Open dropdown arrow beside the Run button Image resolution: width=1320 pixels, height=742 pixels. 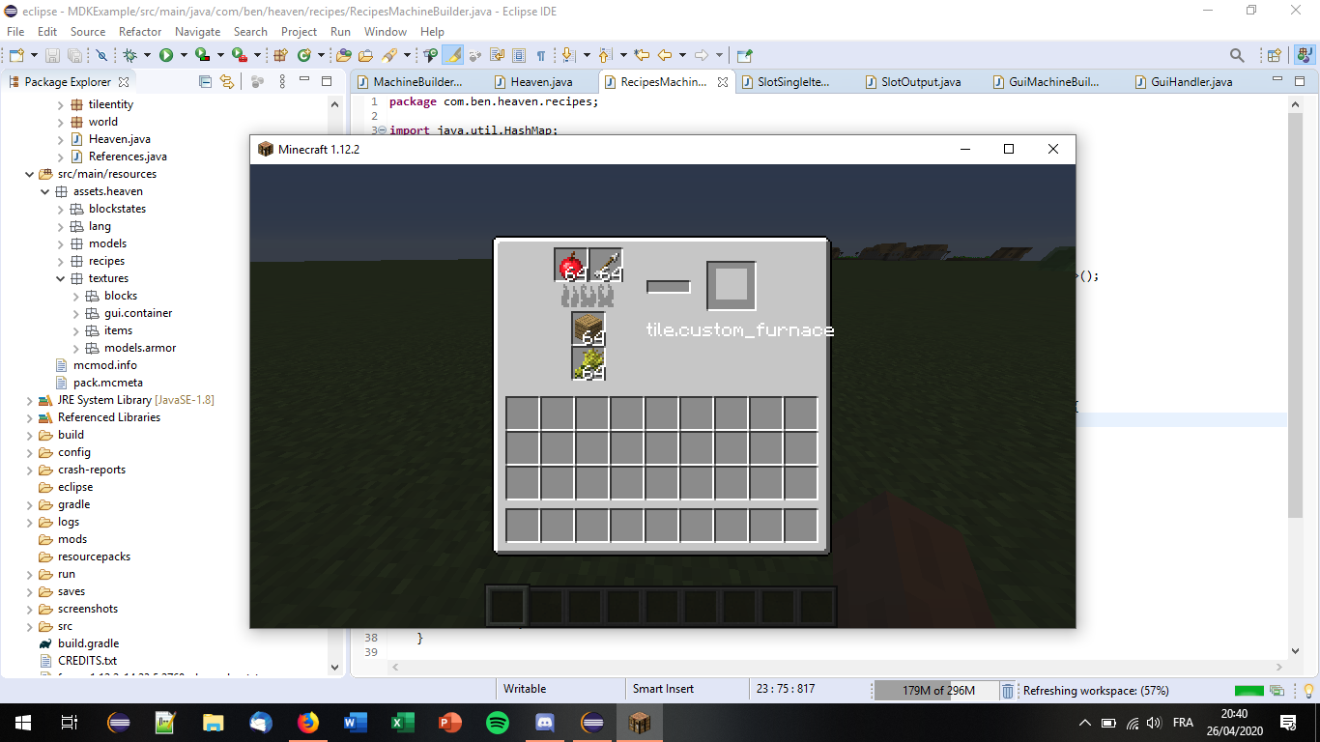pyautogui.click(x=182, y=55)
